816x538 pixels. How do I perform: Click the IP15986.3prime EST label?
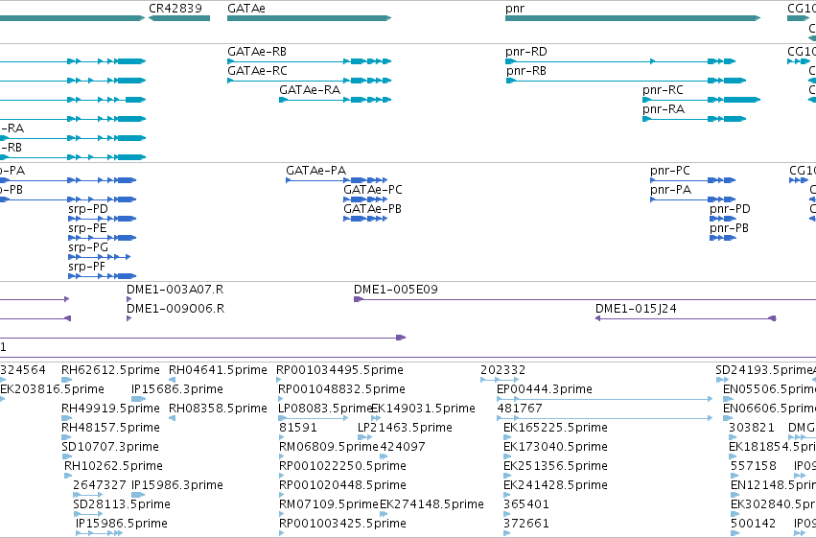(x=177, y=486)
